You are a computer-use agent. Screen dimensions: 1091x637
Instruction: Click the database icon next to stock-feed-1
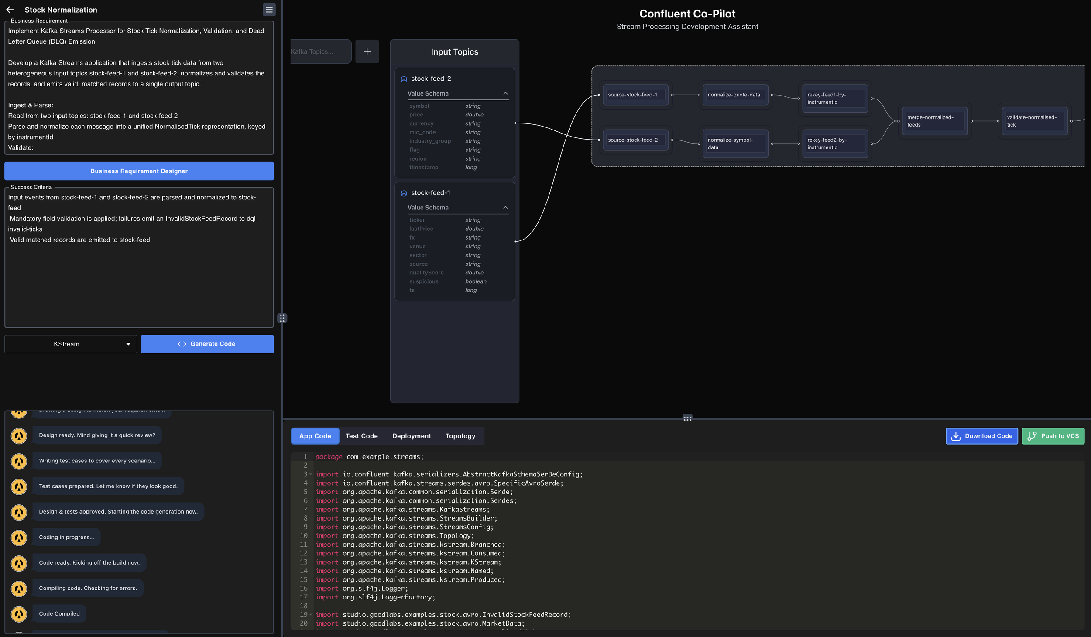tap(404, 192)
